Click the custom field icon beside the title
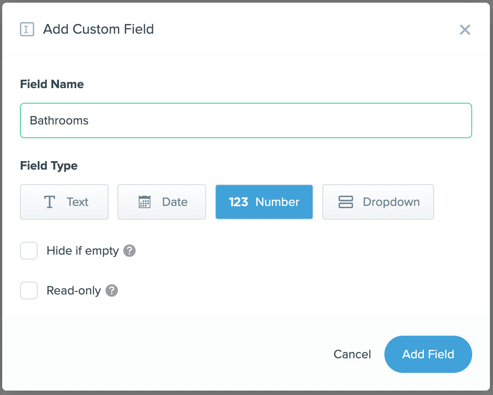 coord(27,30)
